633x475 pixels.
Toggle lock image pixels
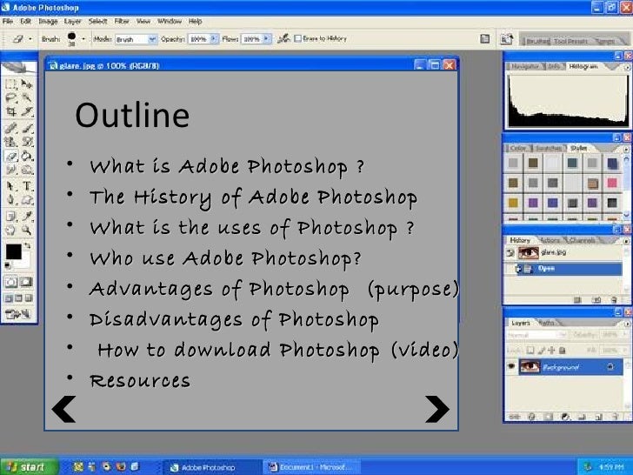pos(542,350)
